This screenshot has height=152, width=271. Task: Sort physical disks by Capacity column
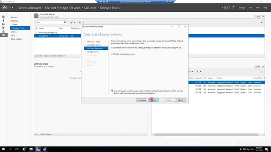click(x=199, y=78)
